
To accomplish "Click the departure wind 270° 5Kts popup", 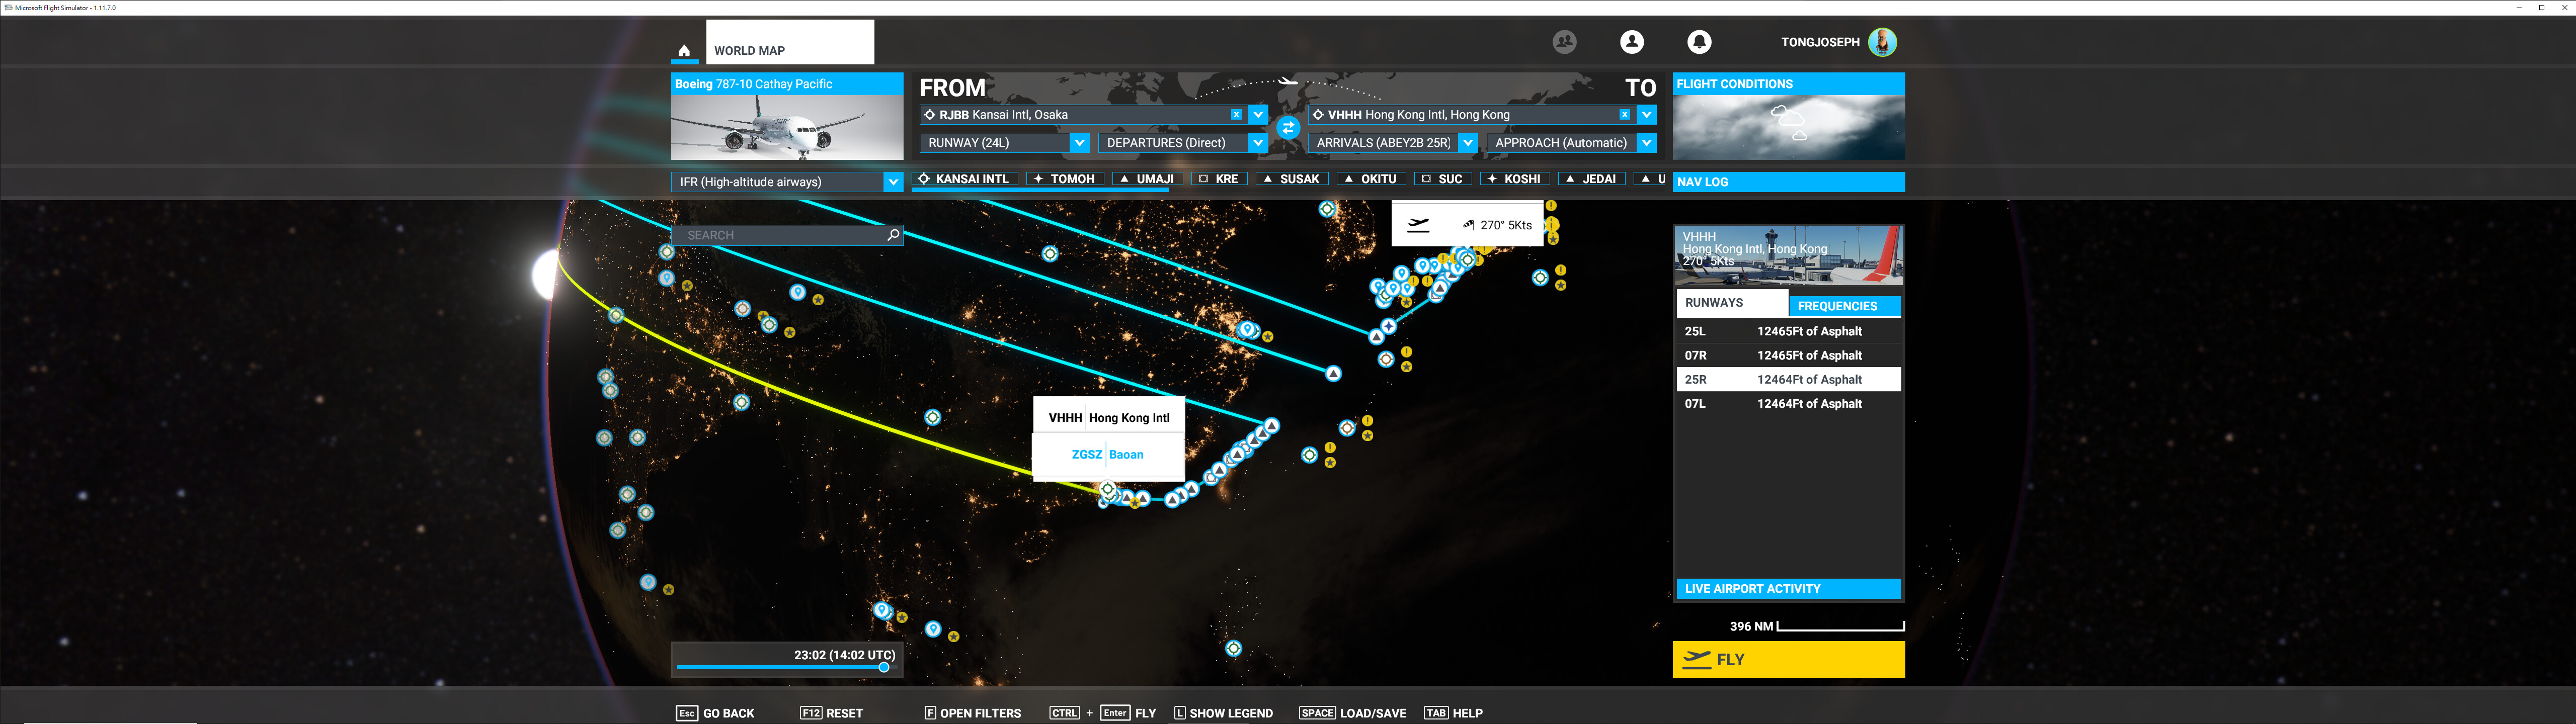I will [x=1467, y=224].
